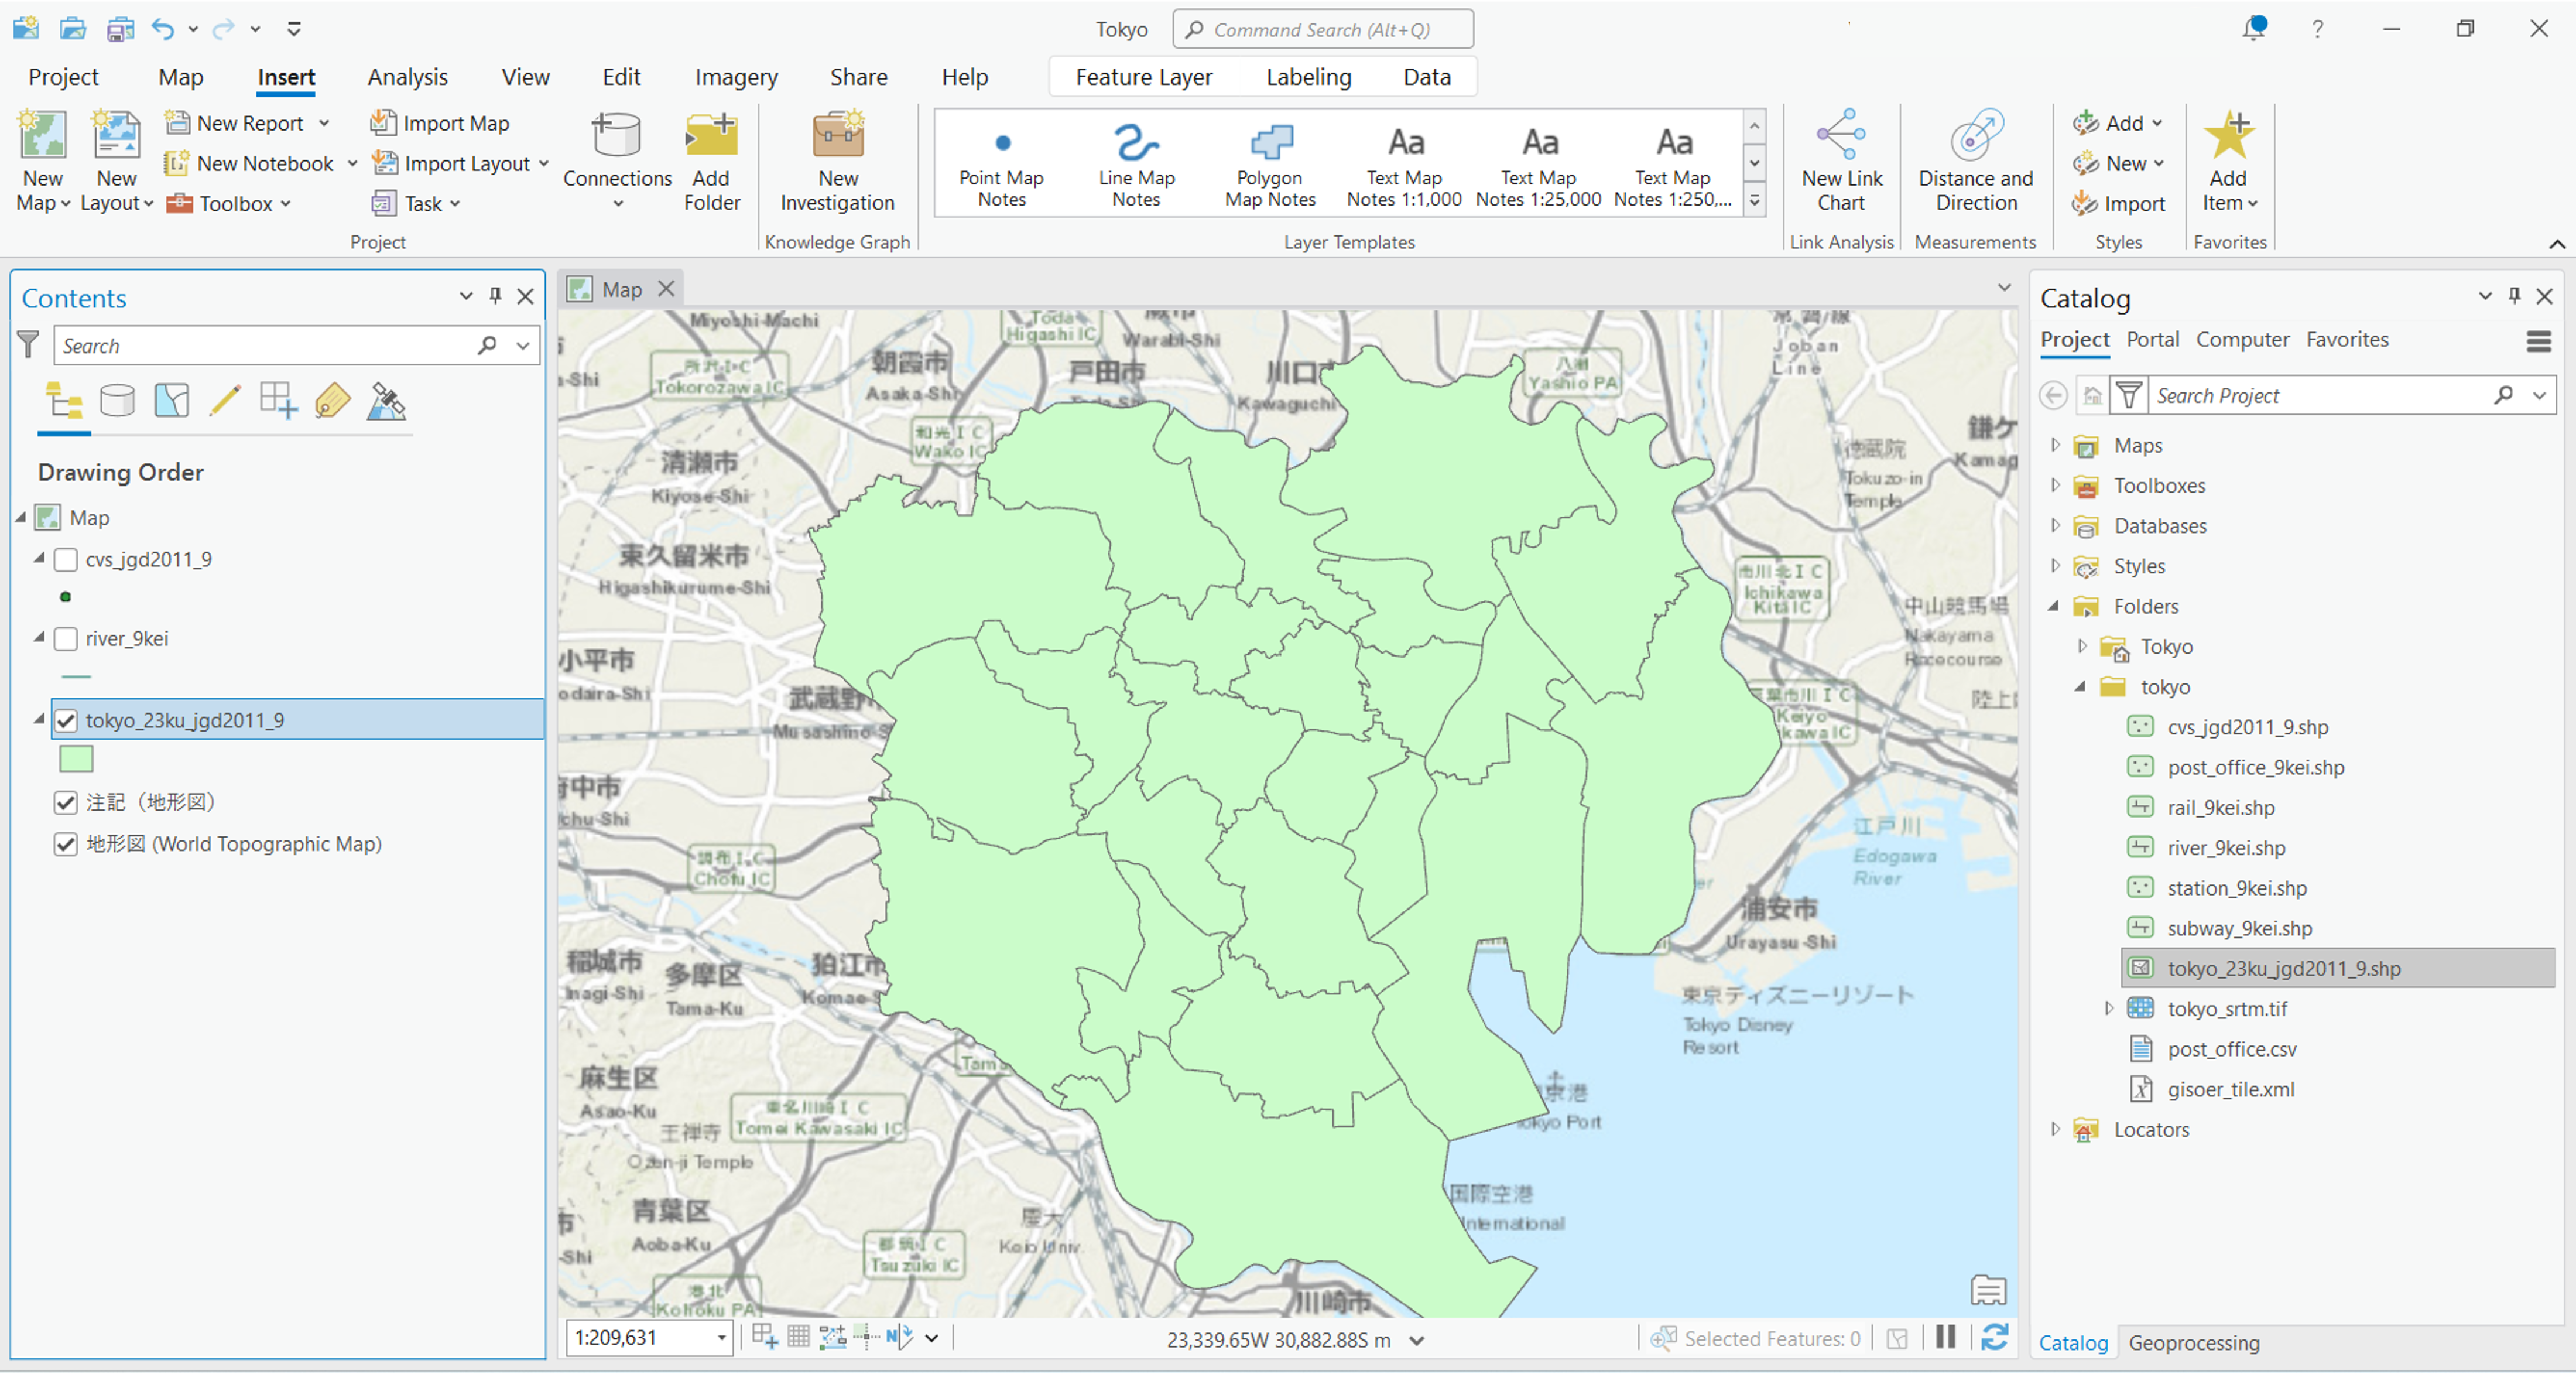Click the Import Map button

click(440, 123)
